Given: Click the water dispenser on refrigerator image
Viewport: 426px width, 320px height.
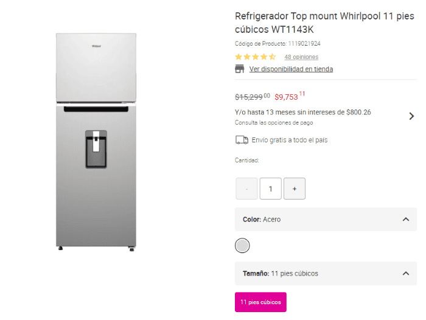Looking at the screenshot, I should (x=96, y=149).
